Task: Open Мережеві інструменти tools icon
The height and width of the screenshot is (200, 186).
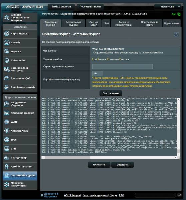Action: 7,184
